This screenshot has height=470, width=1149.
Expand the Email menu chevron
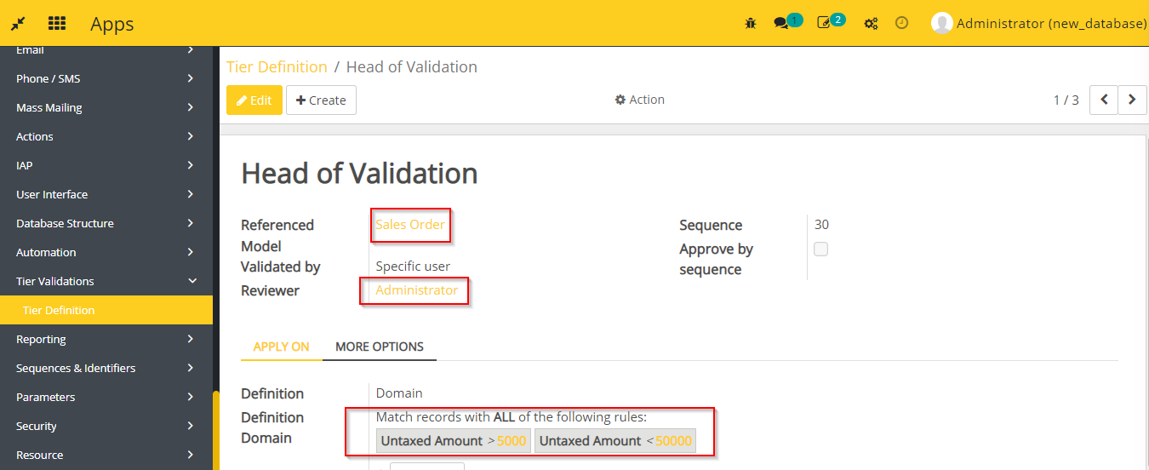click(x=190, y=50)
